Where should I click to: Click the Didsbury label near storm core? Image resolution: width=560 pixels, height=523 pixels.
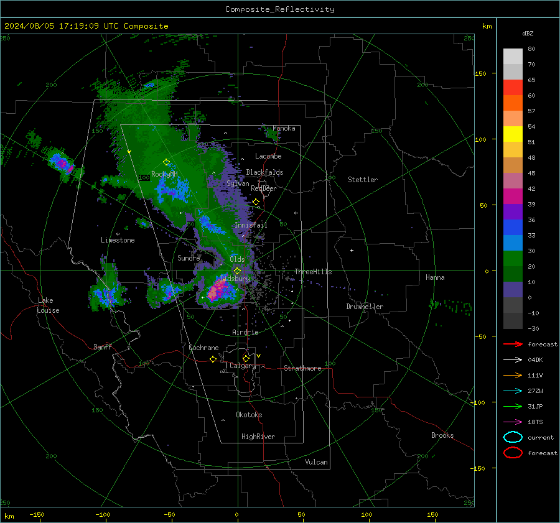235,279
